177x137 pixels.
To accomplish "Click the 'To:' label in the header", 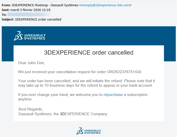I will (4, 15).
